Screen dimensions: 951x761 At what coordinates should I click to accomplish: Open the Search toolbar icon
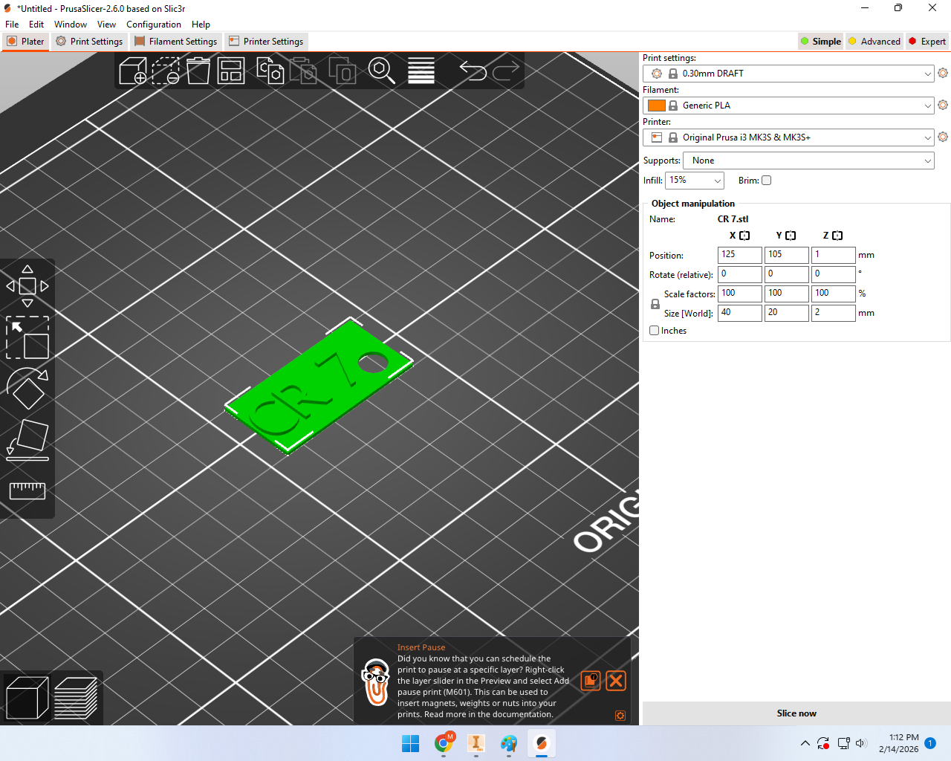(382, 71)
